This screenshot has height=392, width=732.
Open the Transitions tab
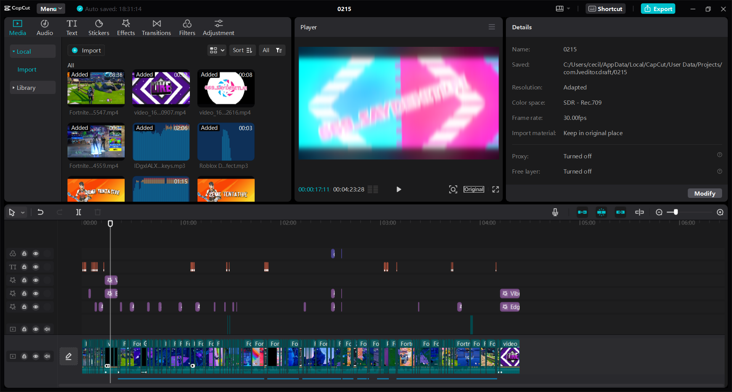[x=156, y=28]
